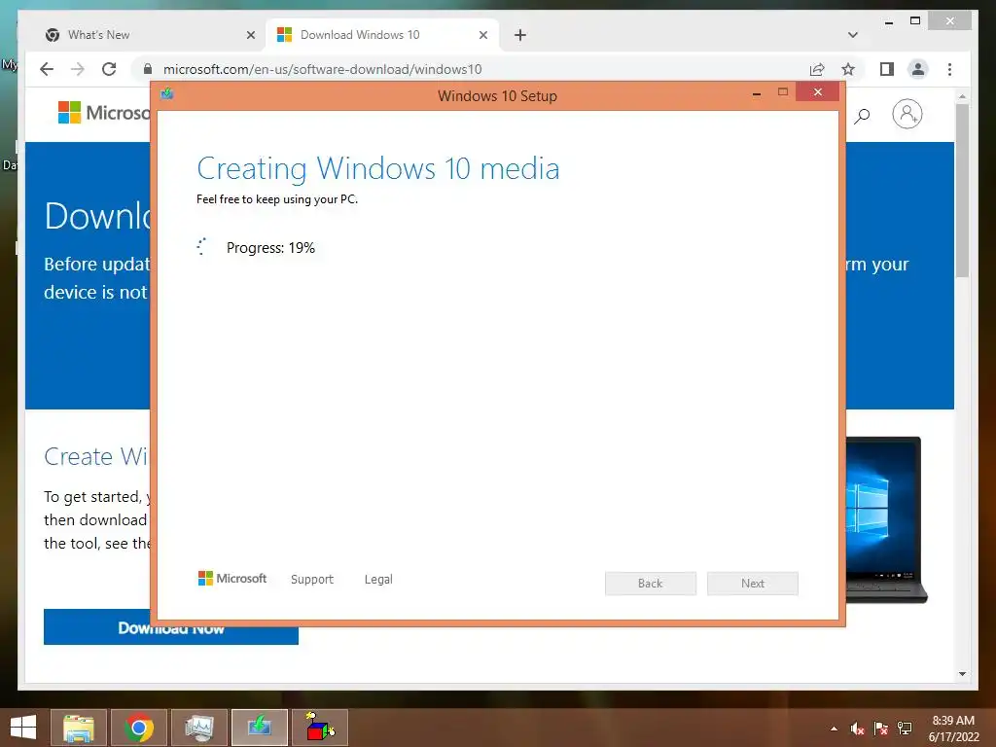Open File Explorer from taskbar
This screenshot has width=996, height=747.
point(78,728)
